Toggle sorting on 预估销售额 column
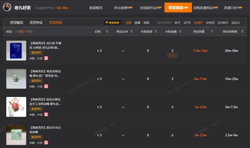Viewport: 250px width, 148px height. tap(242, 31)
